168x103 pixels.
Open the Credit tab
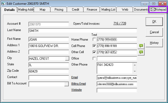point(75,10)
